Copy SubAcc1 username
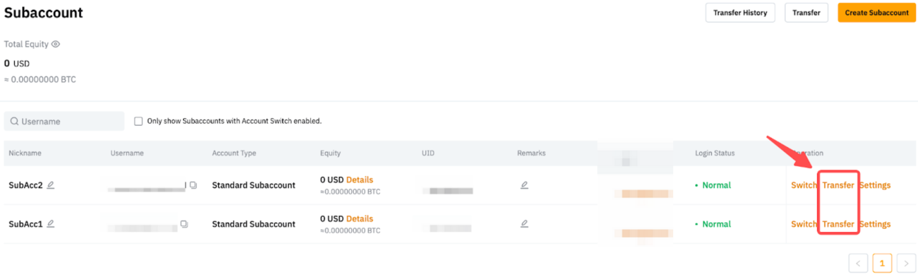 184,224
